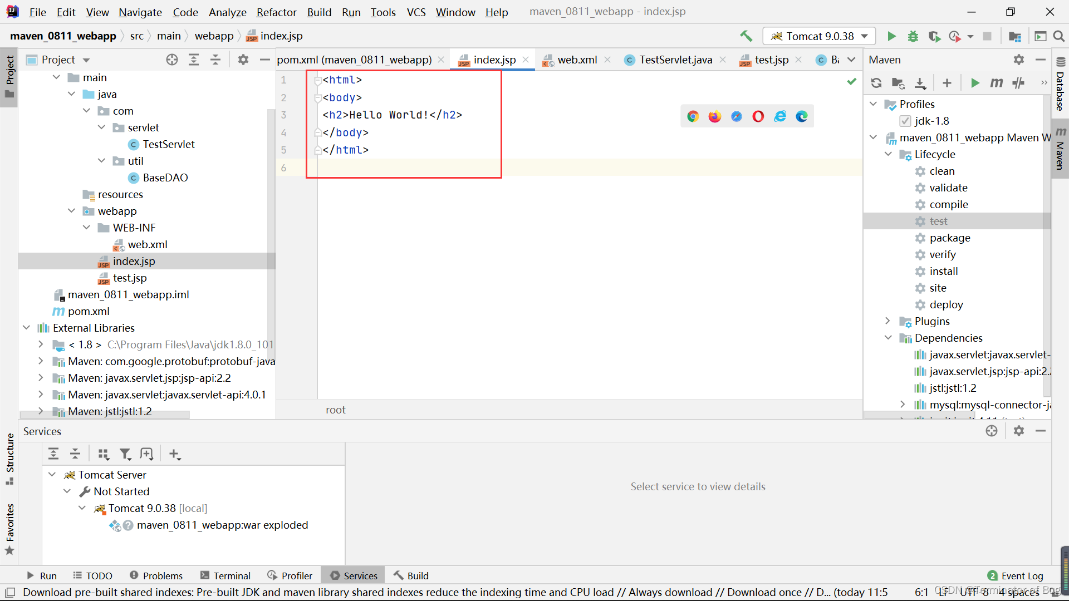Toggle Maven offline mode button
Viewport: 1069px width, 601px height.
[1018, 83]
